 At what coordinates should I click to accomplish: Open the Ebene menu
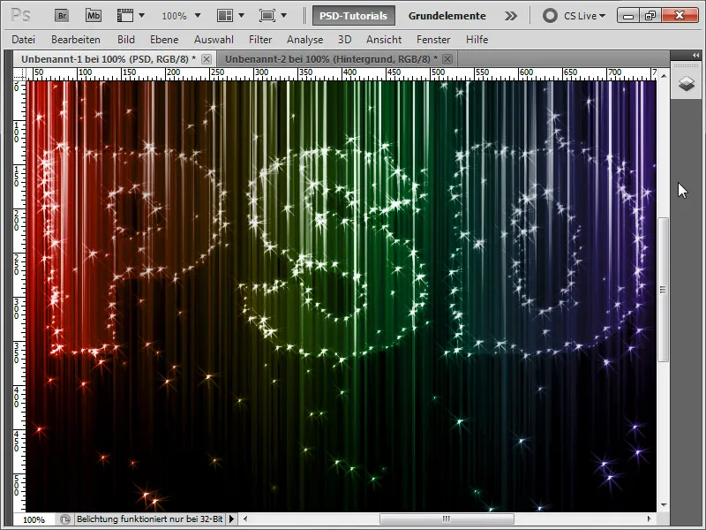click(x=164, y=40)
